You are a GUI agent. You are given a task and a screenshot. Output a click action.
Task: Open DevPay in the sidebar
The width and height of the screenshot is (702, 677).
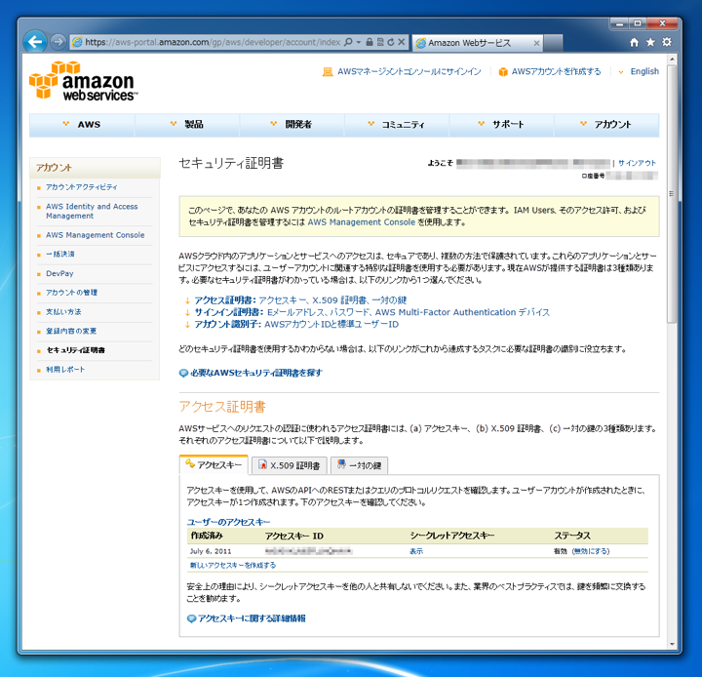(59, 273)
